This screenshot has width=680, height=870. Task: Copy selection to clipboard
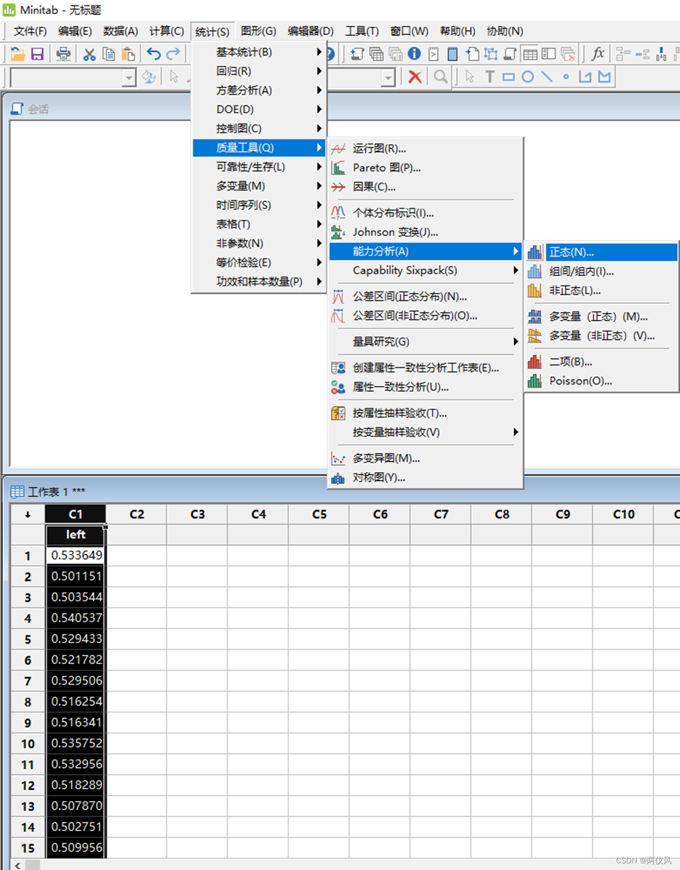point(109,54)
